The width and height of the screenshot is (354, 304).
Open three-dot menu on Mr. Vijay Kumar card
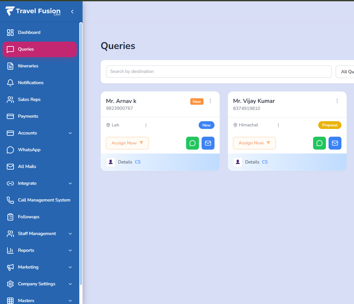(337, 101)
